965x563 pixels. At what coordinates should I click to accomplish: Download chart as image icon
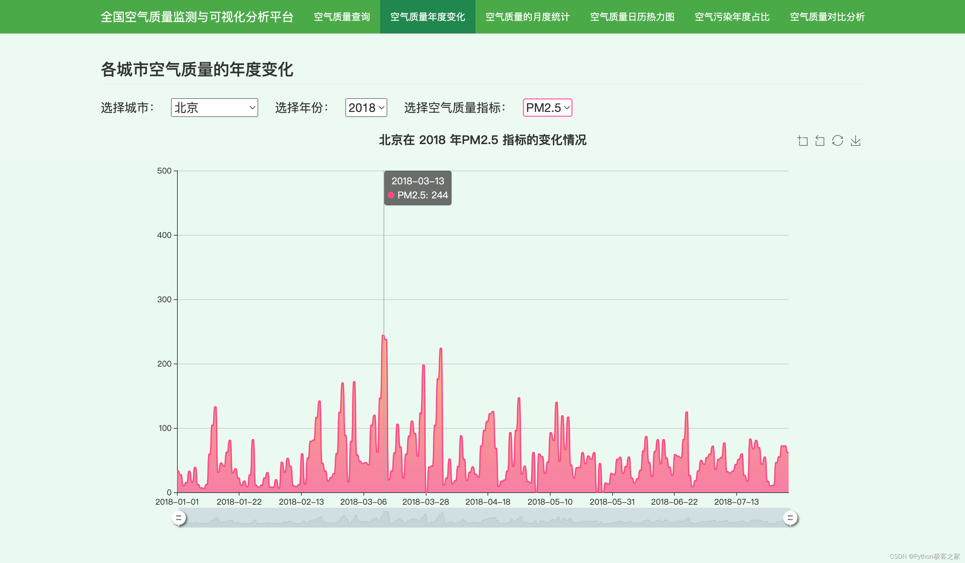pos(855,141)
